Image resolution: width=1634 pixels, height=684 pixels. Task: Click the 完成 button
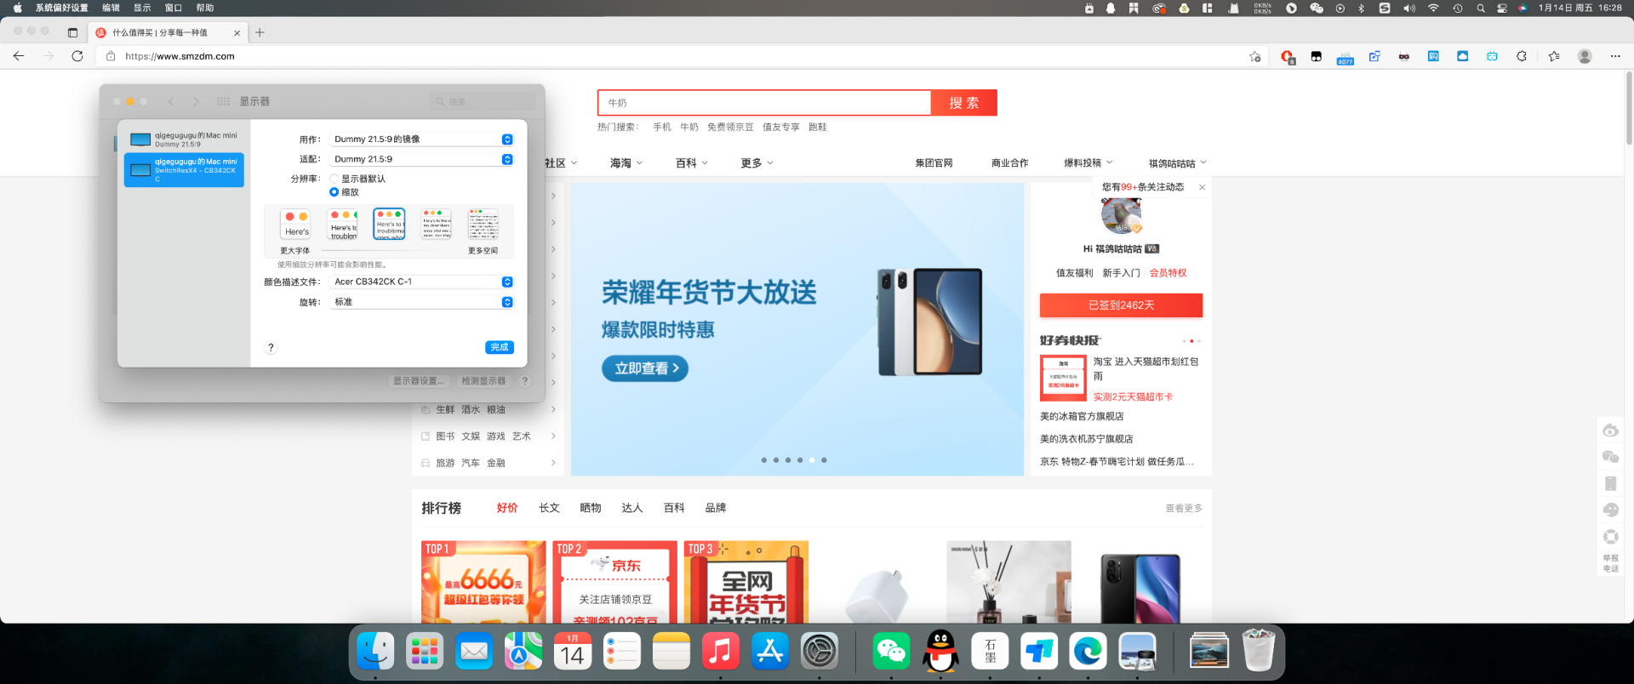click(500, 347)
